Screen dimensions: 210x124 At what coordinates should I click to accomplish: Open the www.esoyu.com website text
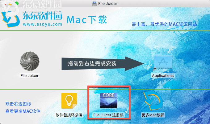(43, 24)
